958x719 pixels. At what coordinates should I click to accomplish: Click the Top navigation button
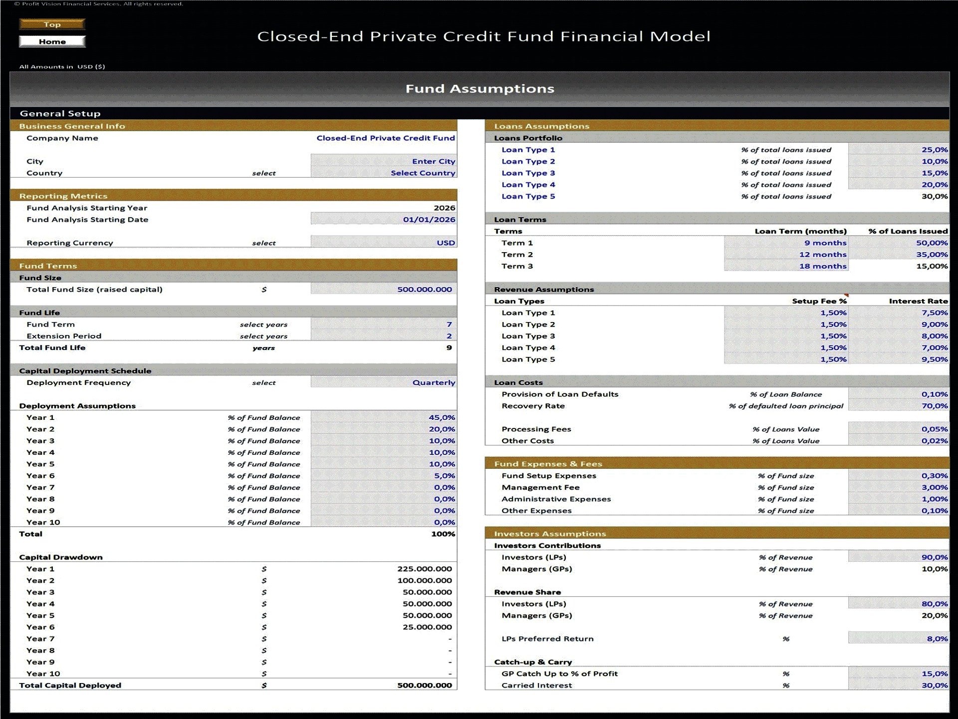(x=52, y=24)
